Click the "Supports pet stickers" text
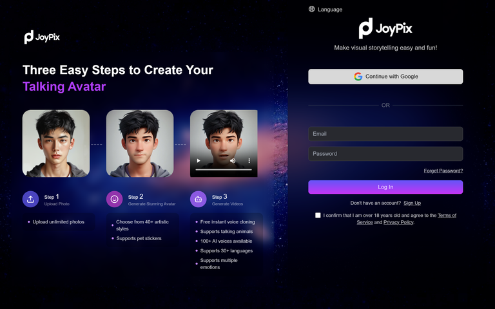This screenshot has height=309, width=495. point(139,238)
